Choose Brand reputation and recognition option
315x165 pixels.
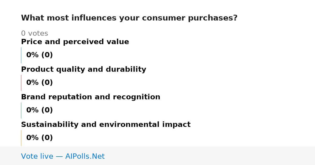(91, 97)
